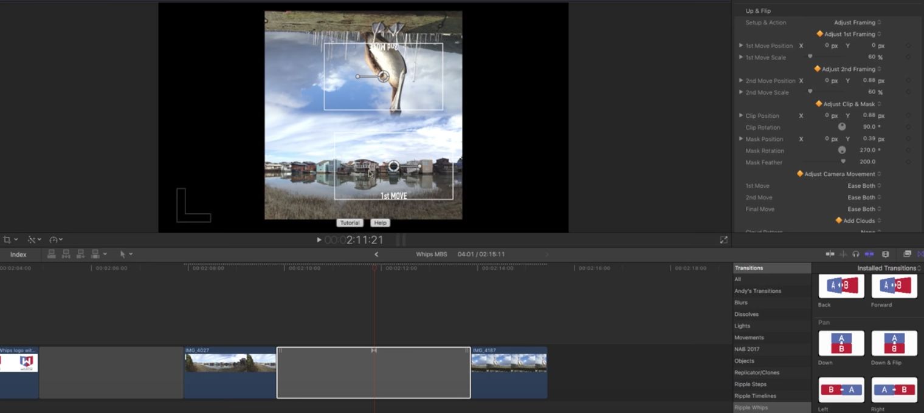The width and height of the screenshot is (924, 413).
Task: Expand Clip Position disclosure triangle
Action: pos(741,115)
